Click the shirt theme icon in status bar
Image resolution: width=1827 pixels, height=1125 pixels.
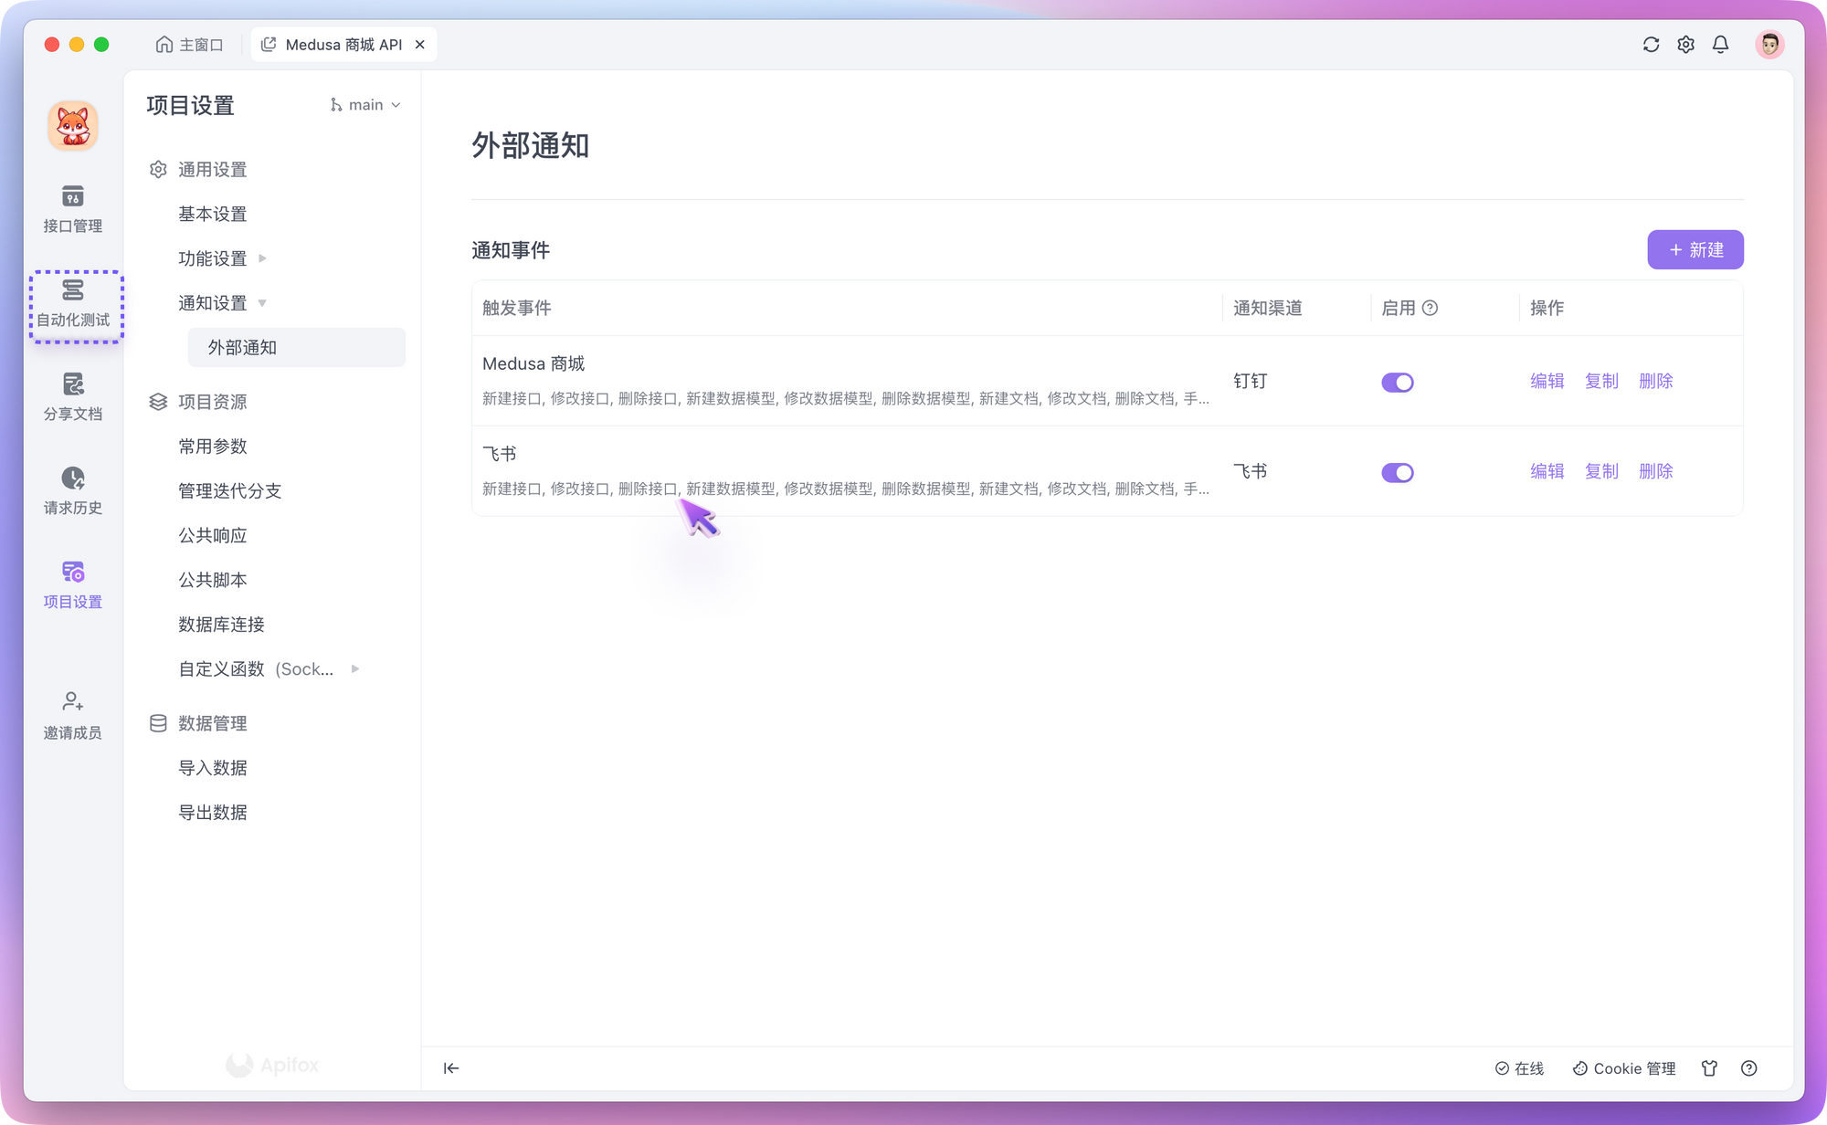(x=1709, y=1068)
